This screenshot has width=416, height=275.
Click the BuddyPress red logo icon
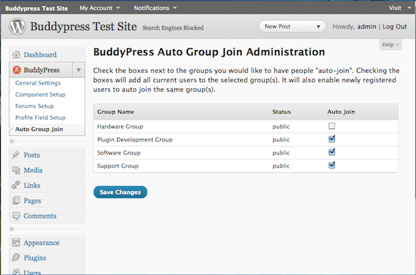16,69
